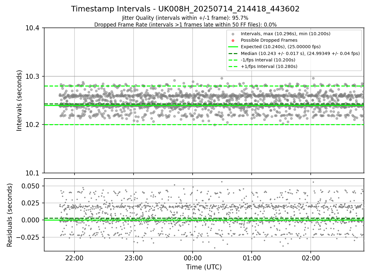
Task: Click the 10.4 tick label on the intervals axis
Action: click(x=33, y=28)
